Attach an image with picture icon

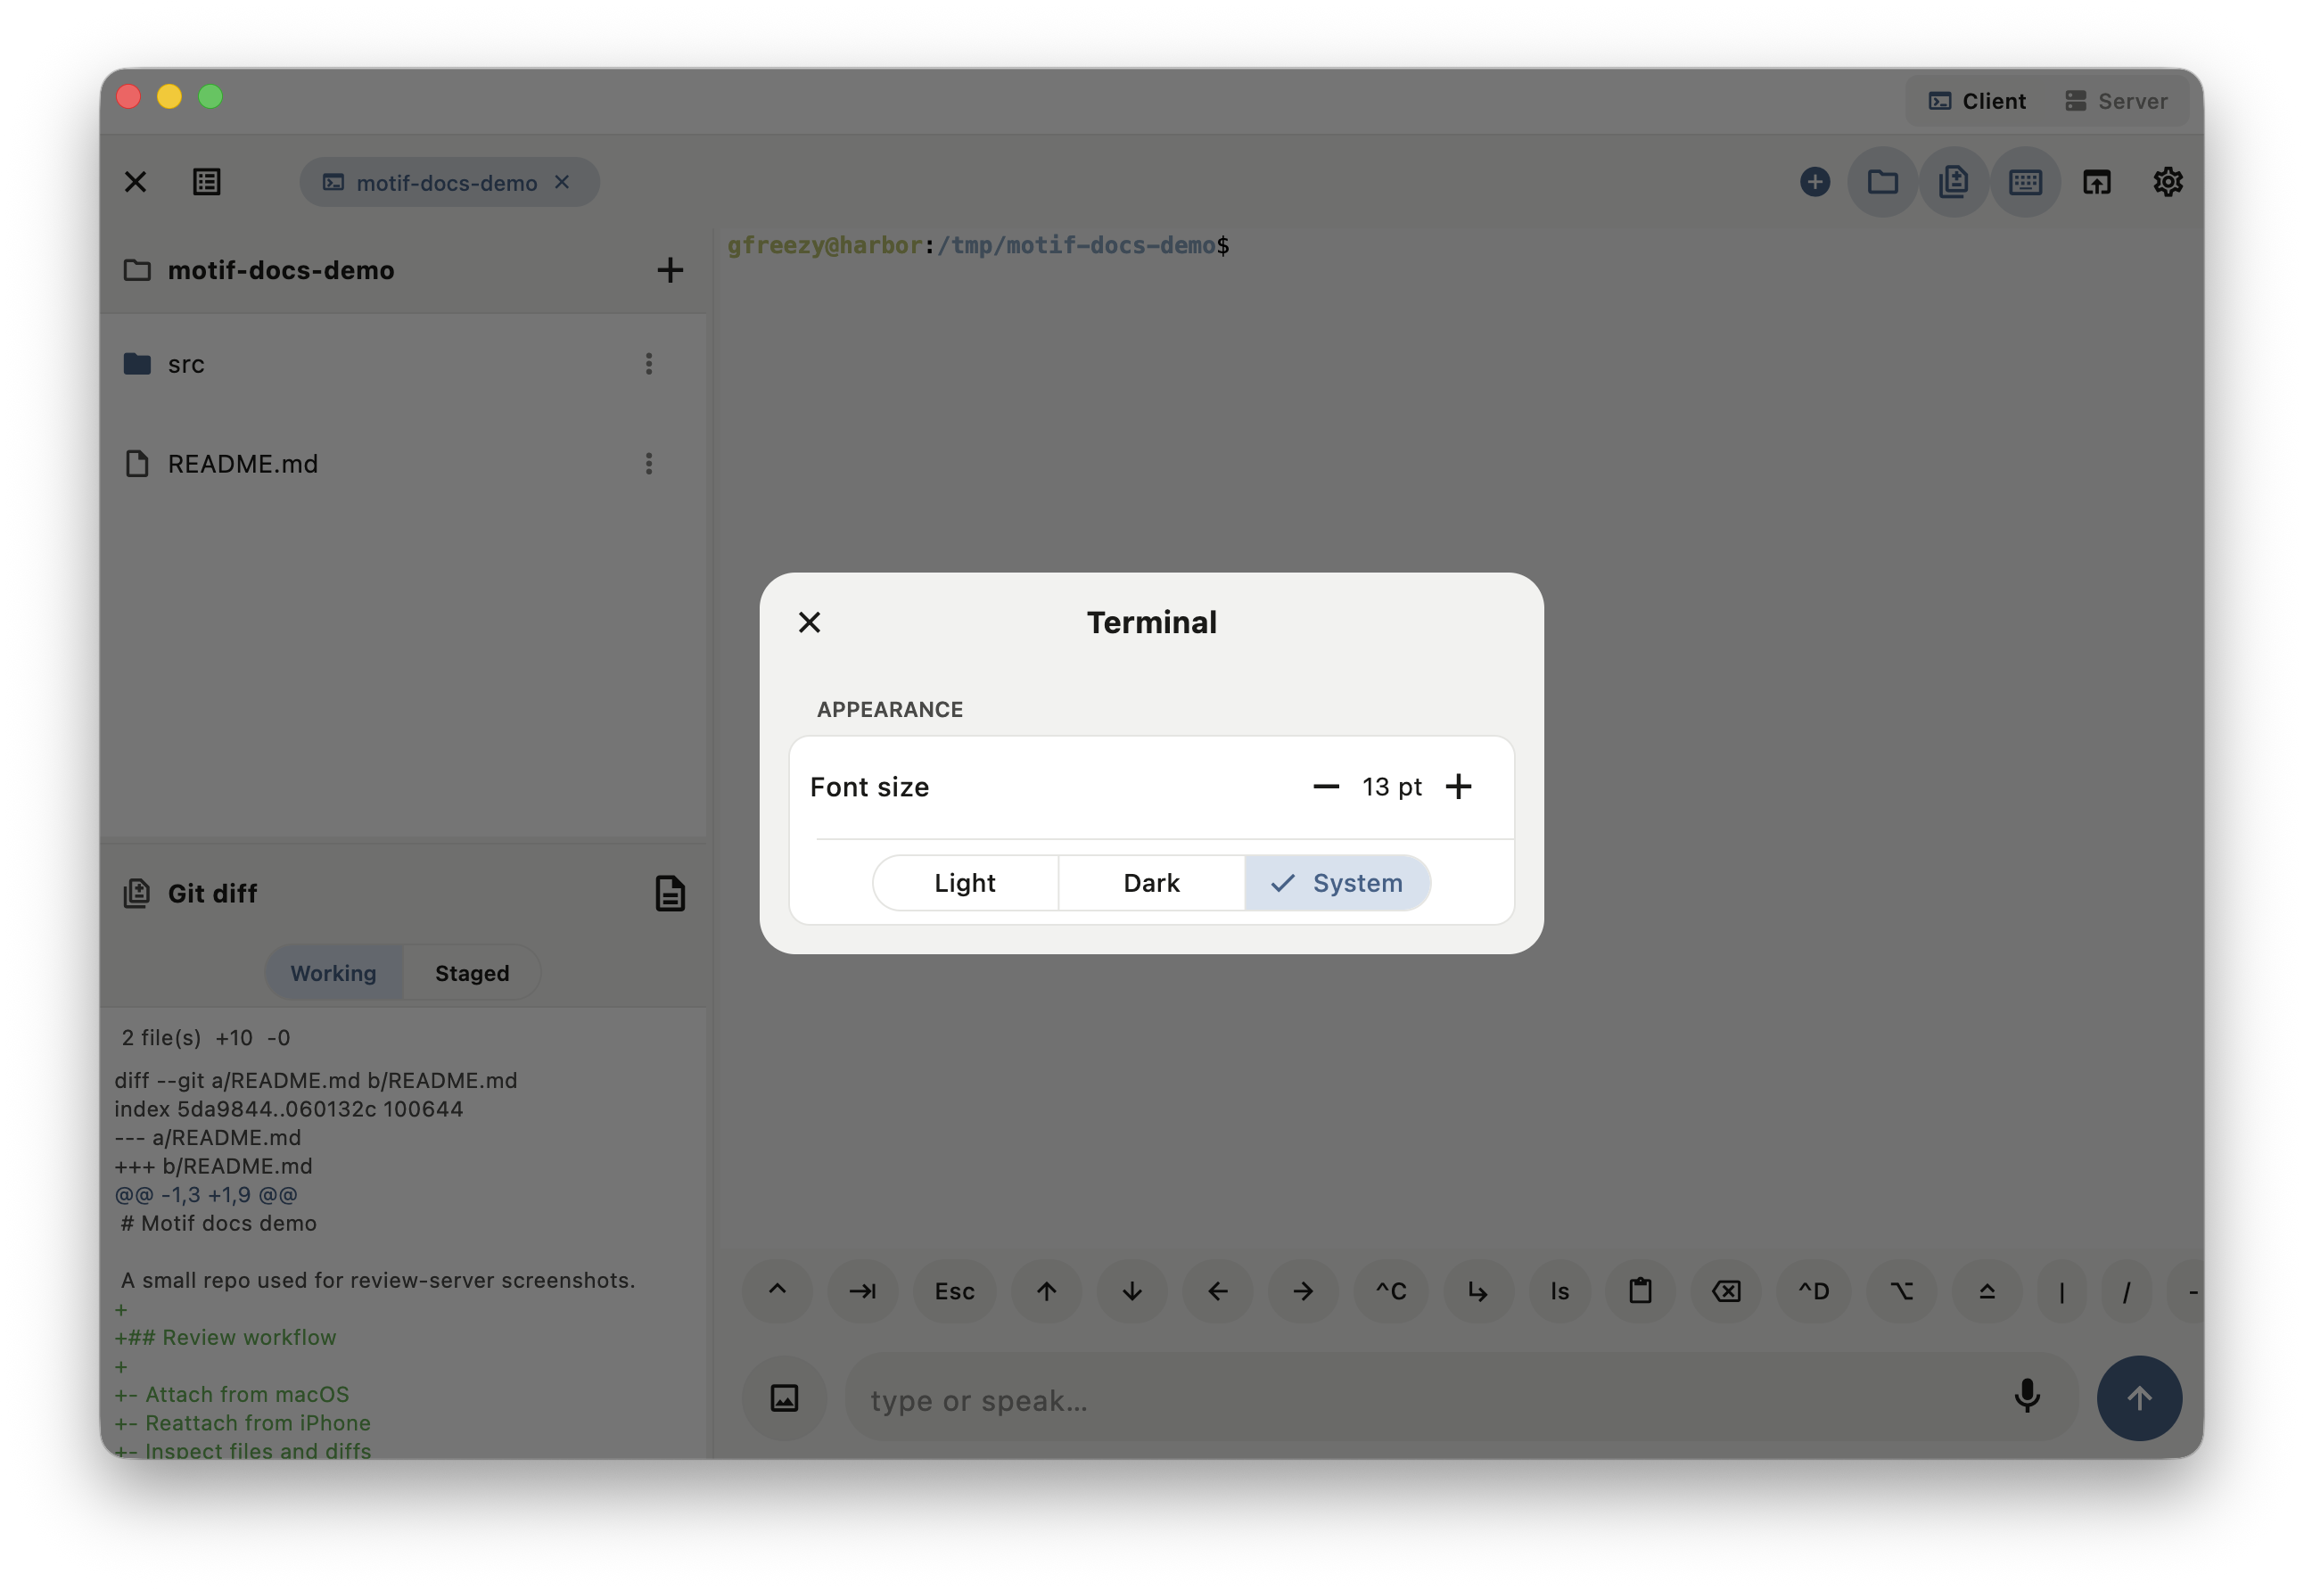coord(785,1397)
